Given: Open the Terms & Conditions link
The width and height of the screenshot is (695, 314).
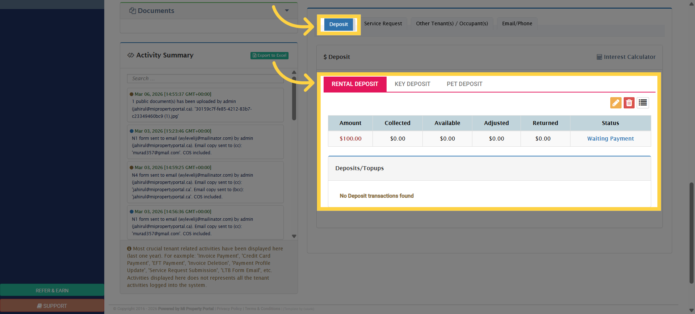Looking at the screenshot, I should pyautogui.click(x=262, y=309).
